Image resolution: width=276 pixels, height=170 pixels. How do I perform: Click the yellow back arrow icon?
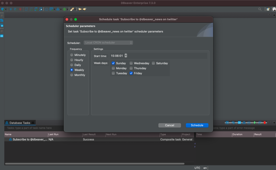tap(80, 9)
